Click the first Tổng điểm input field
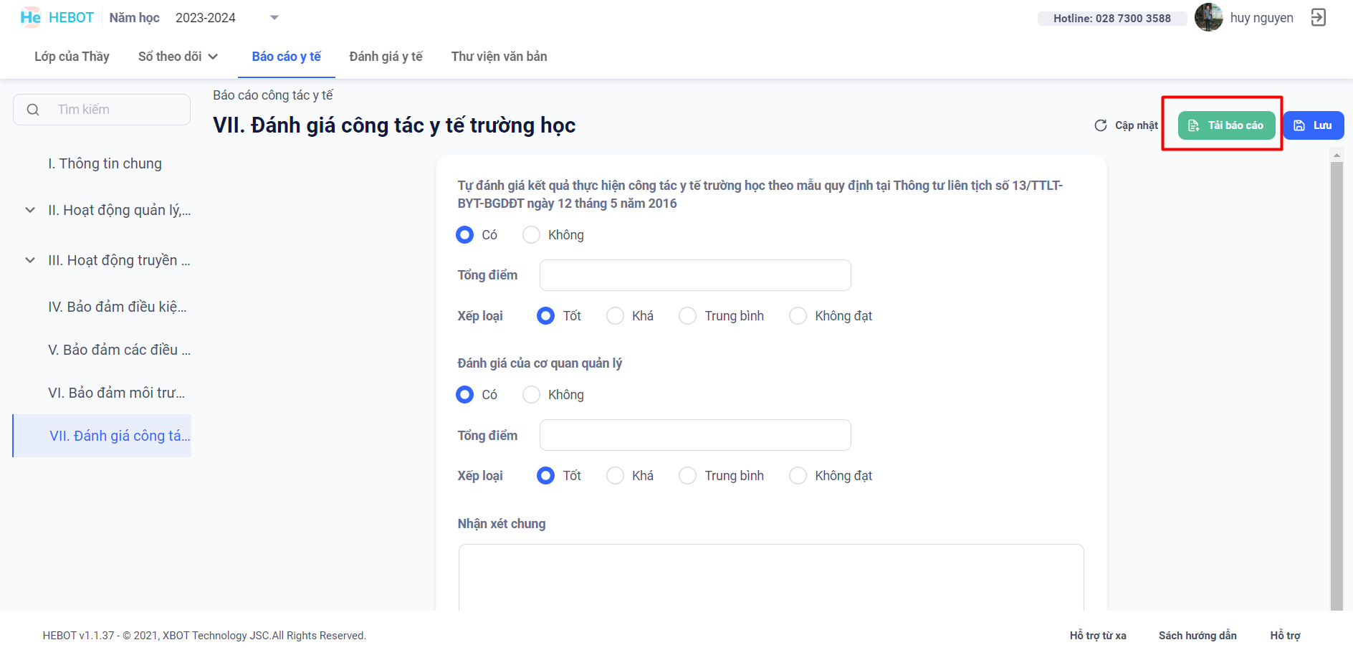1353x650 pixels. [694, 275]
